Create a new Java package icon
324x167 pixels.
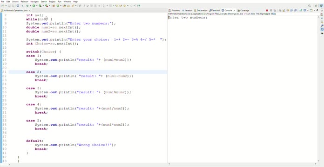pos(54,6)
